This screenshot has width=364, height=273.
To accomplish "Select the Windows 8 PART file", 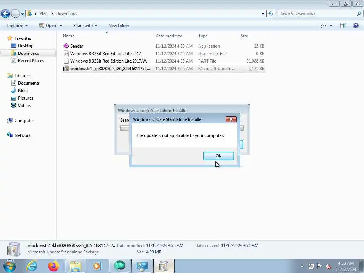I will pos(164,61).
